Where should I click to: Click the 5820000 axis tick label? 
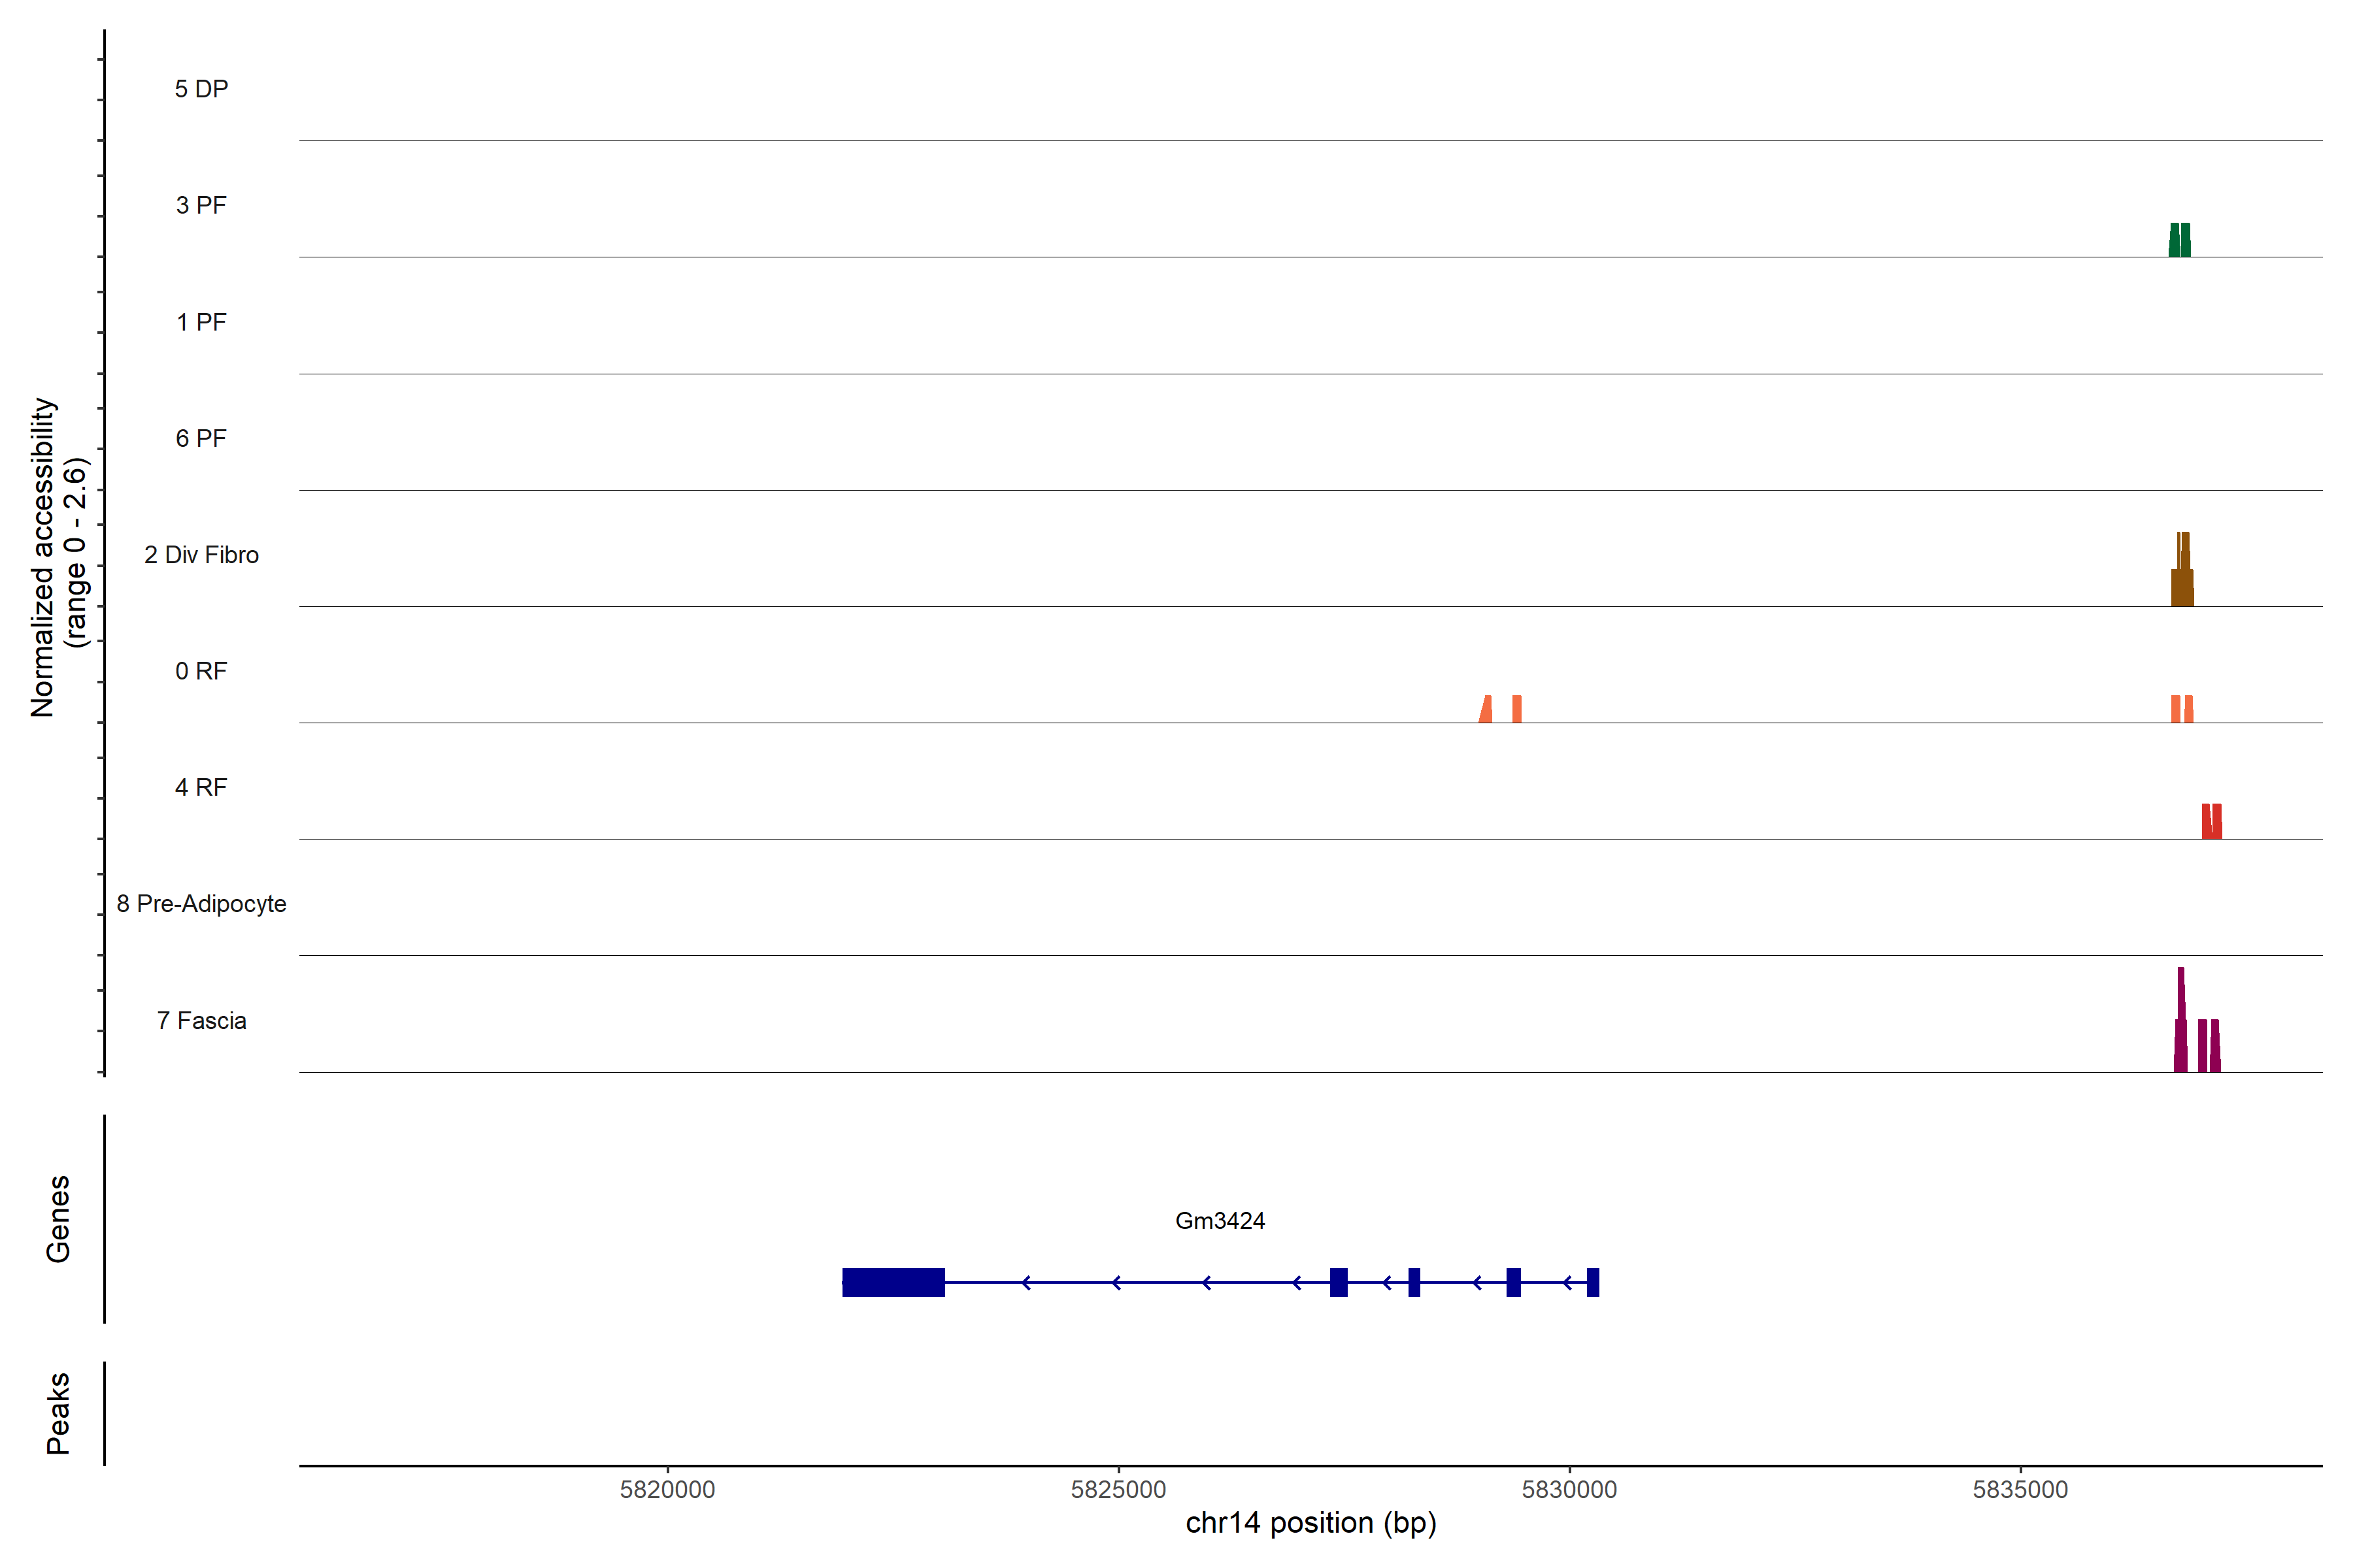click(667, 1490)
